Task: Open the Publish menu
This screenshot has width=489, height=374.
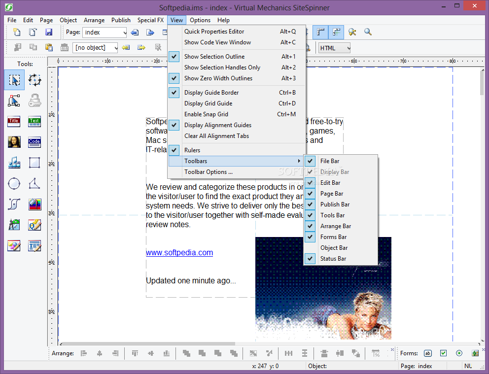Action: pos(121,20)
